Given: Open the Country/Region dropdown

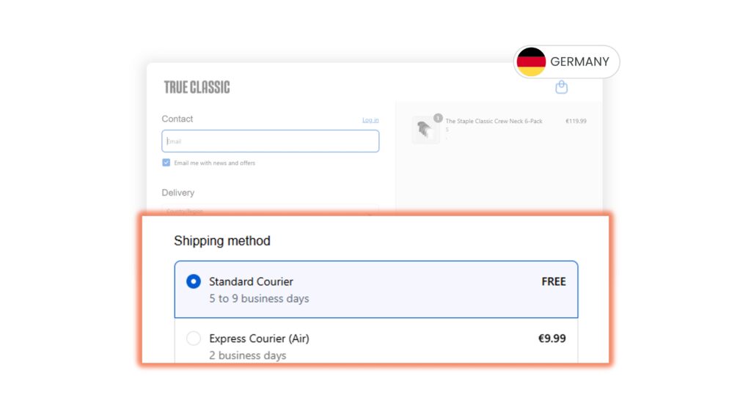Looking at the screenshot, I should pyautogui.click(x=270, y=211).
